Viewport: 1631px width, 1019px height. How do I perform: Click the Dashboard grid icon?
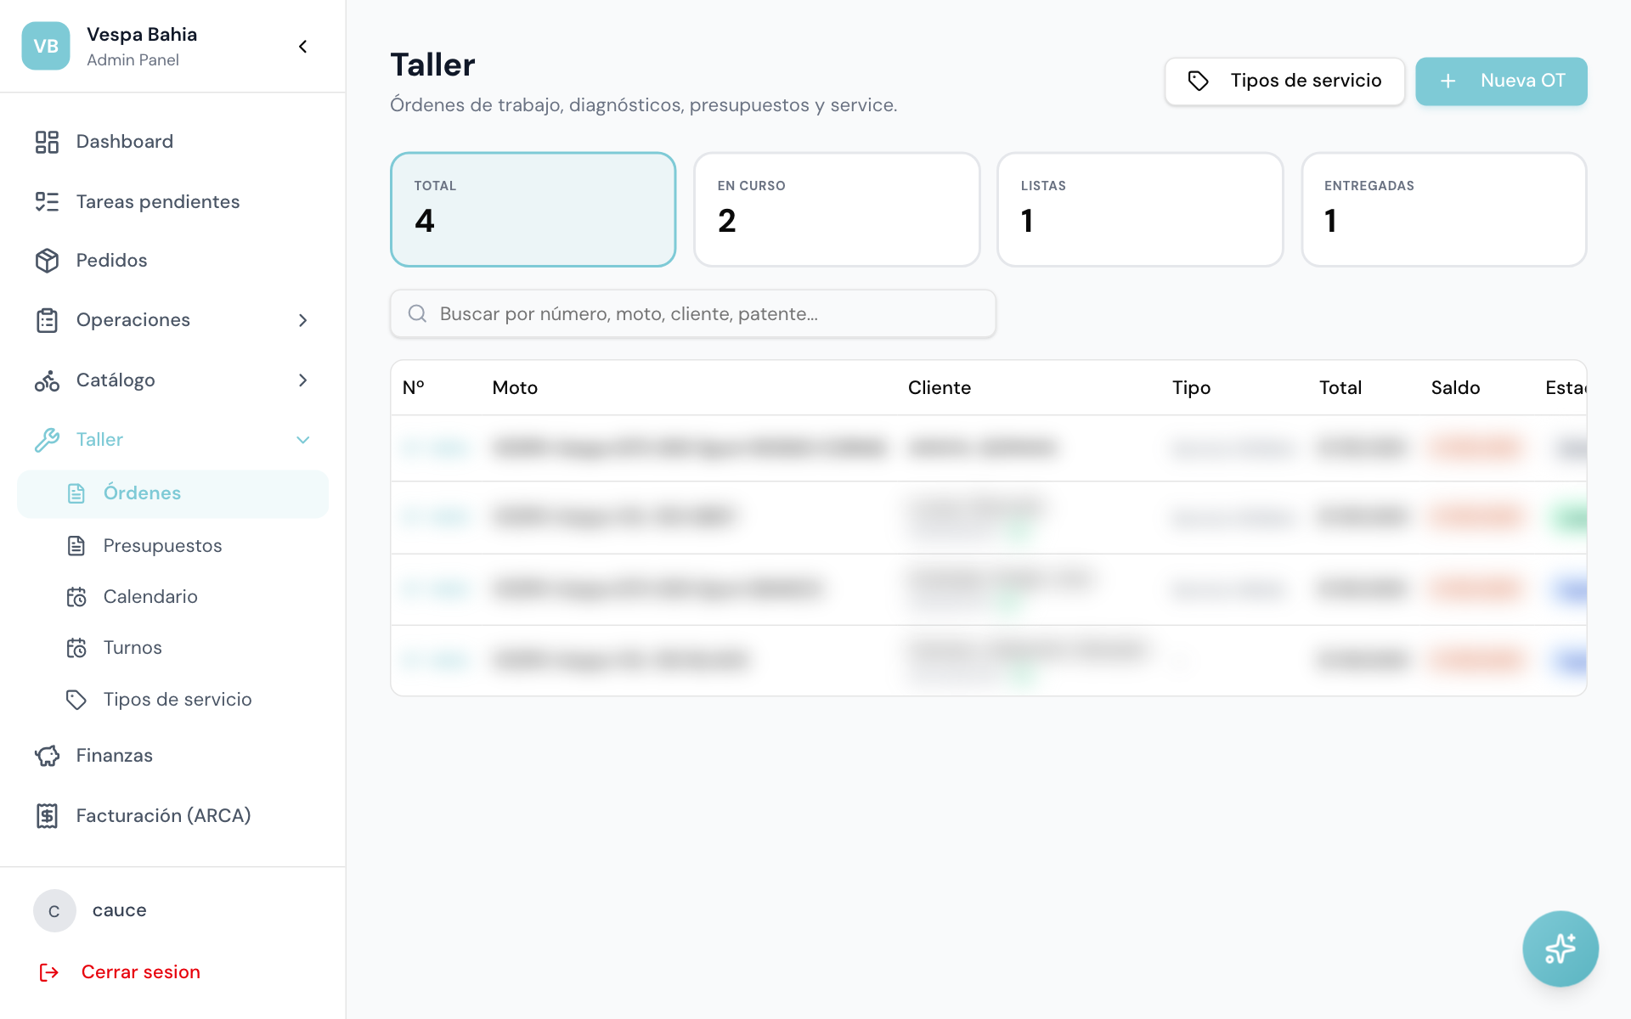(47, 142)
